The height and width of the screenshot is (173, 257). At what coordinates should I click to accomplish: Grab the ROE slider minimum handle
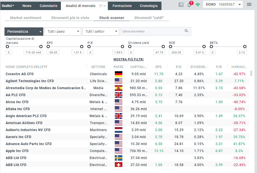(171, 47)
